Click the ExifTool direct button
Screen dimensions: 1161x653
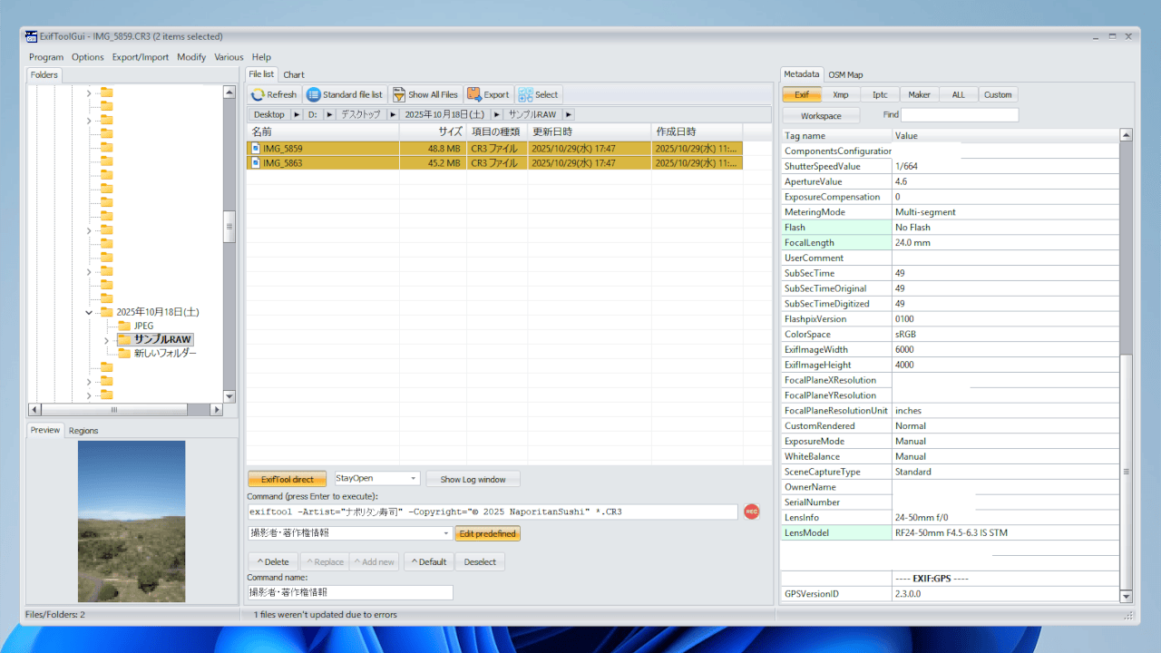(x=287, y=478)
